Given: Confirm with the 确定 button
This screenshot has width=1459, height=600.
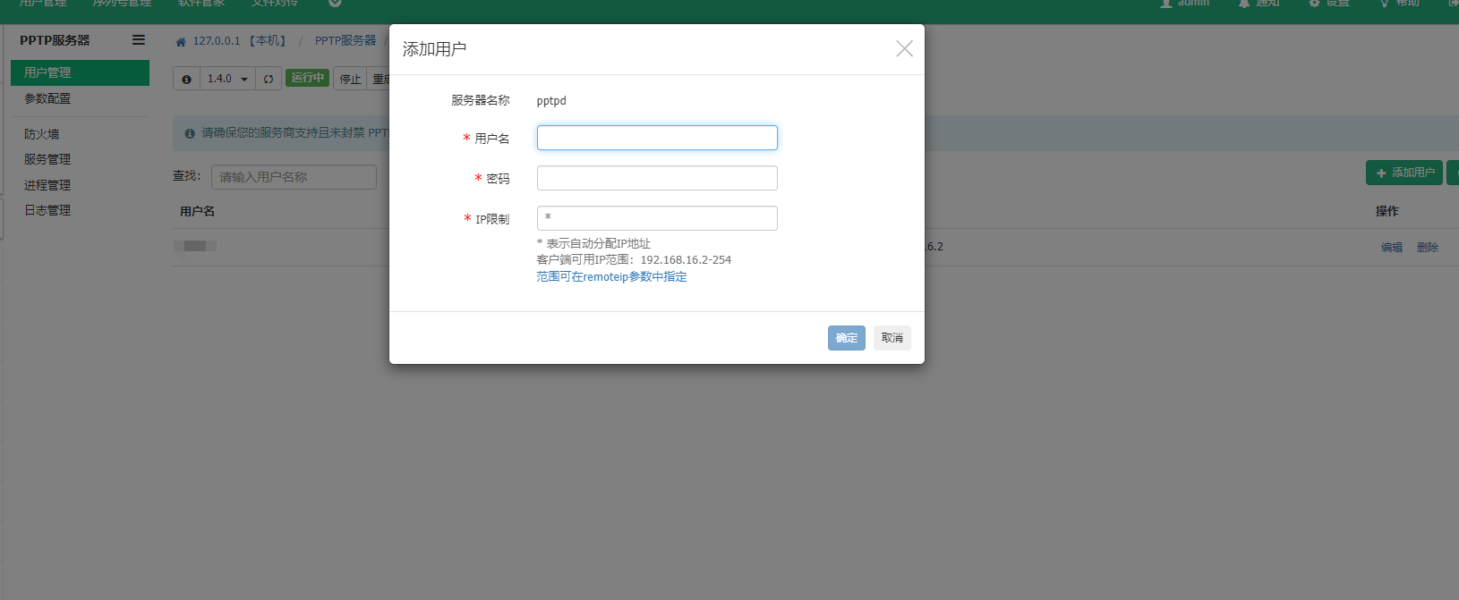Looking at the screenshot, I should click(x=847, y=338).
